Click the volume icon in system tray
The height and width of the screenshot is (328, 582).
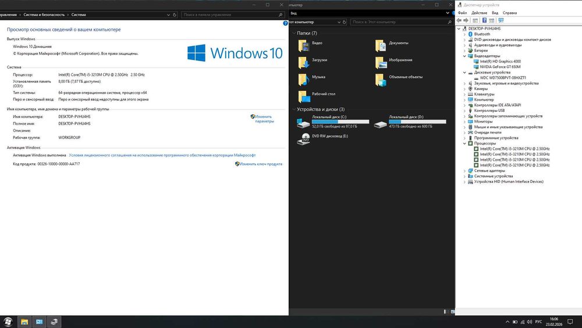tap(529, 322)
